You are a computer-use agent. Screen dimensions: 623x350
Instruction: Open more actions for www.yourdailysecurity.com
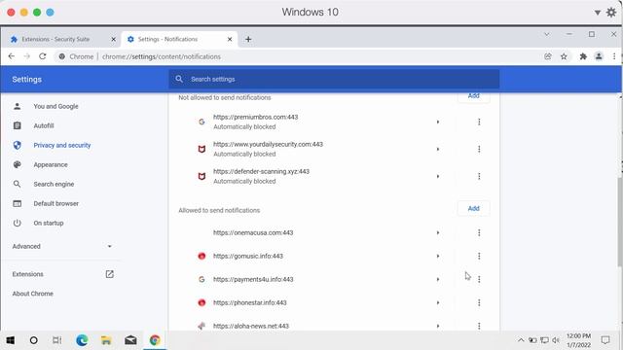coord(479,149)
